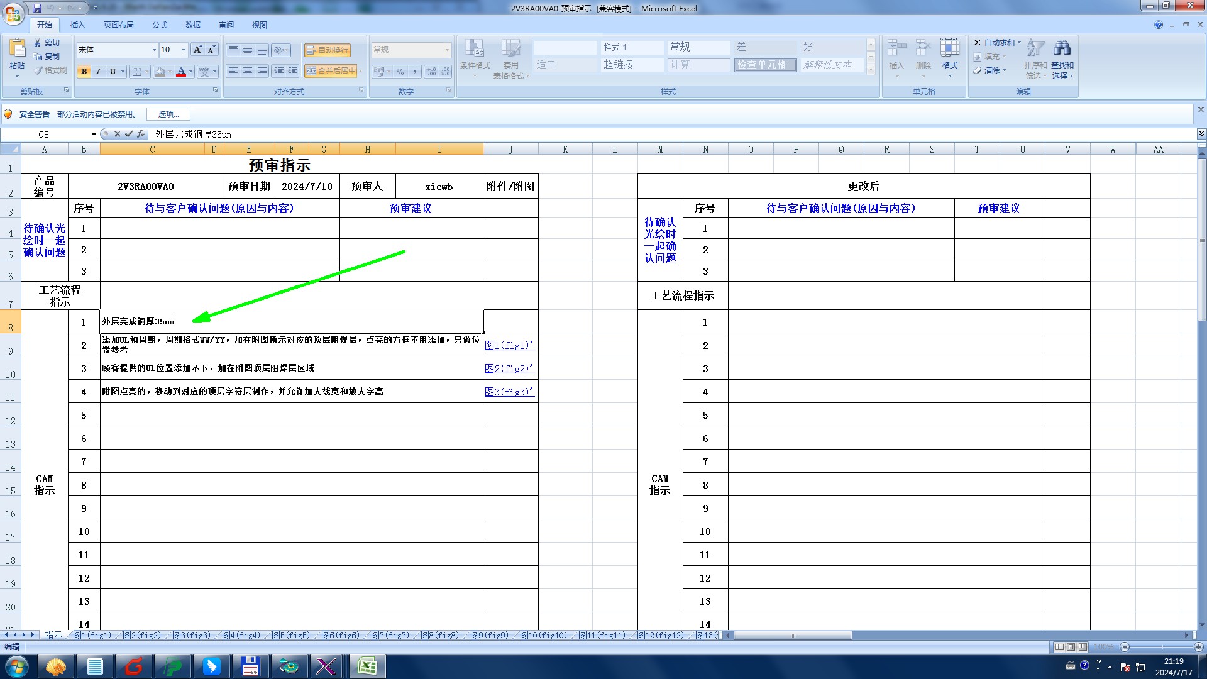
Task: Open the font name dropdown showing 宋体
Action: coord(154,50)
